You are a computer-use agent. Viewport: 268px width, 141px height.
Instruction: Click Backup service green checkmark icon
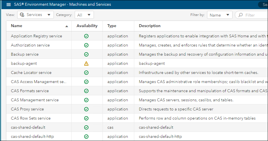coord(86,55)
